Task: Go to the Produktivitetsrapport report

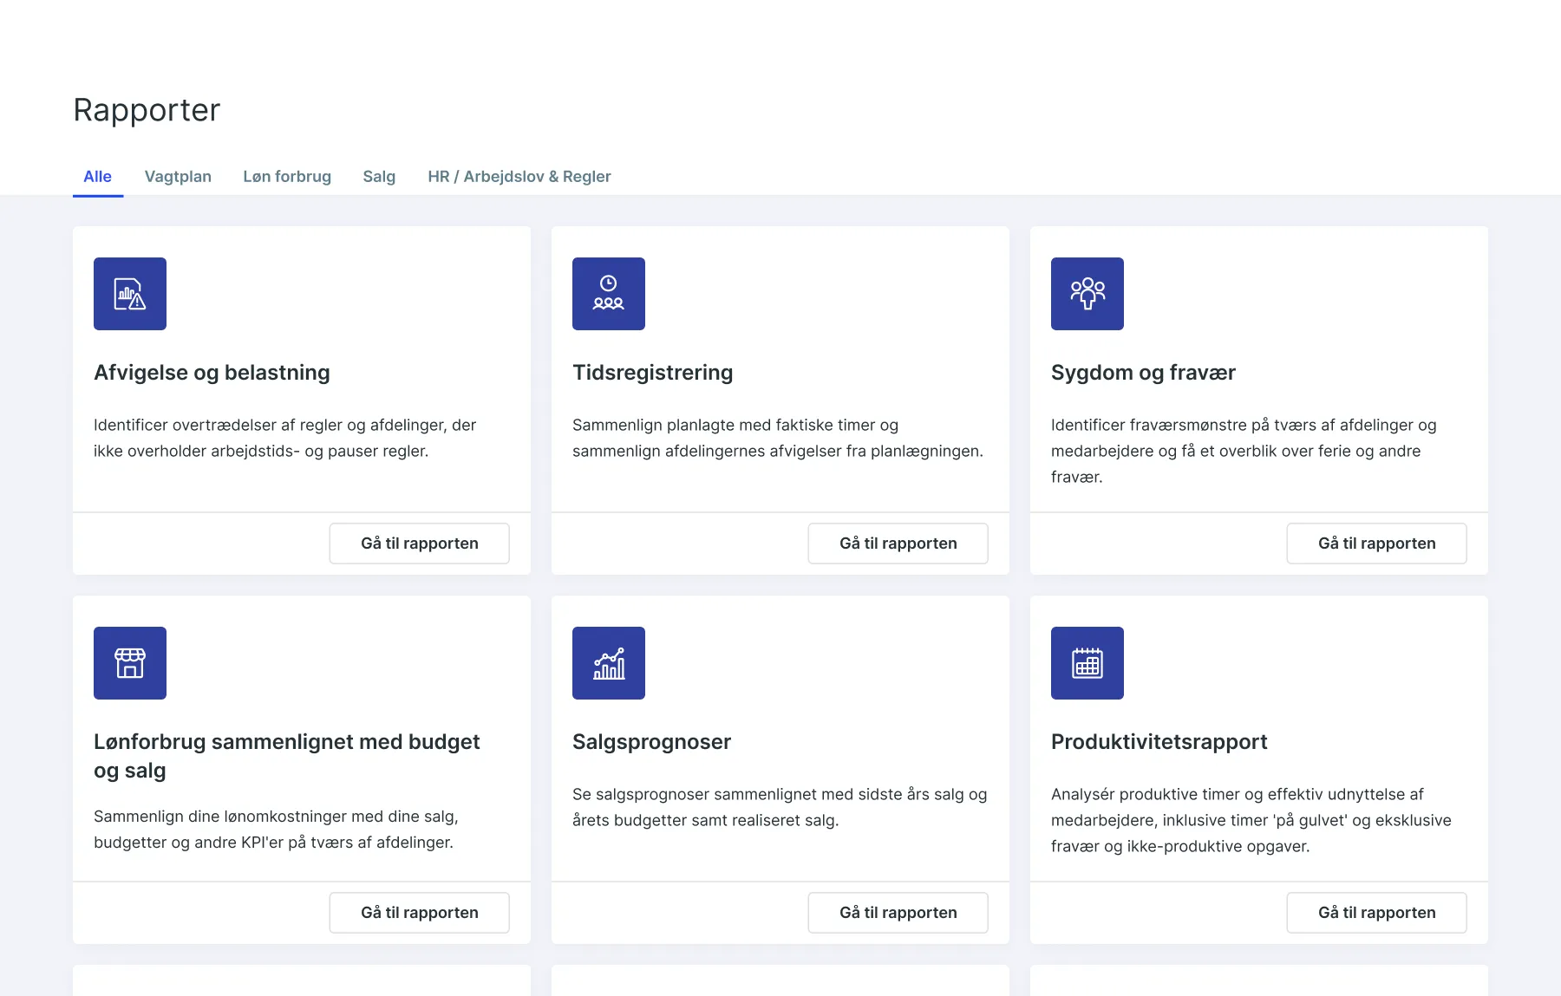Action: click(1377, 913)
